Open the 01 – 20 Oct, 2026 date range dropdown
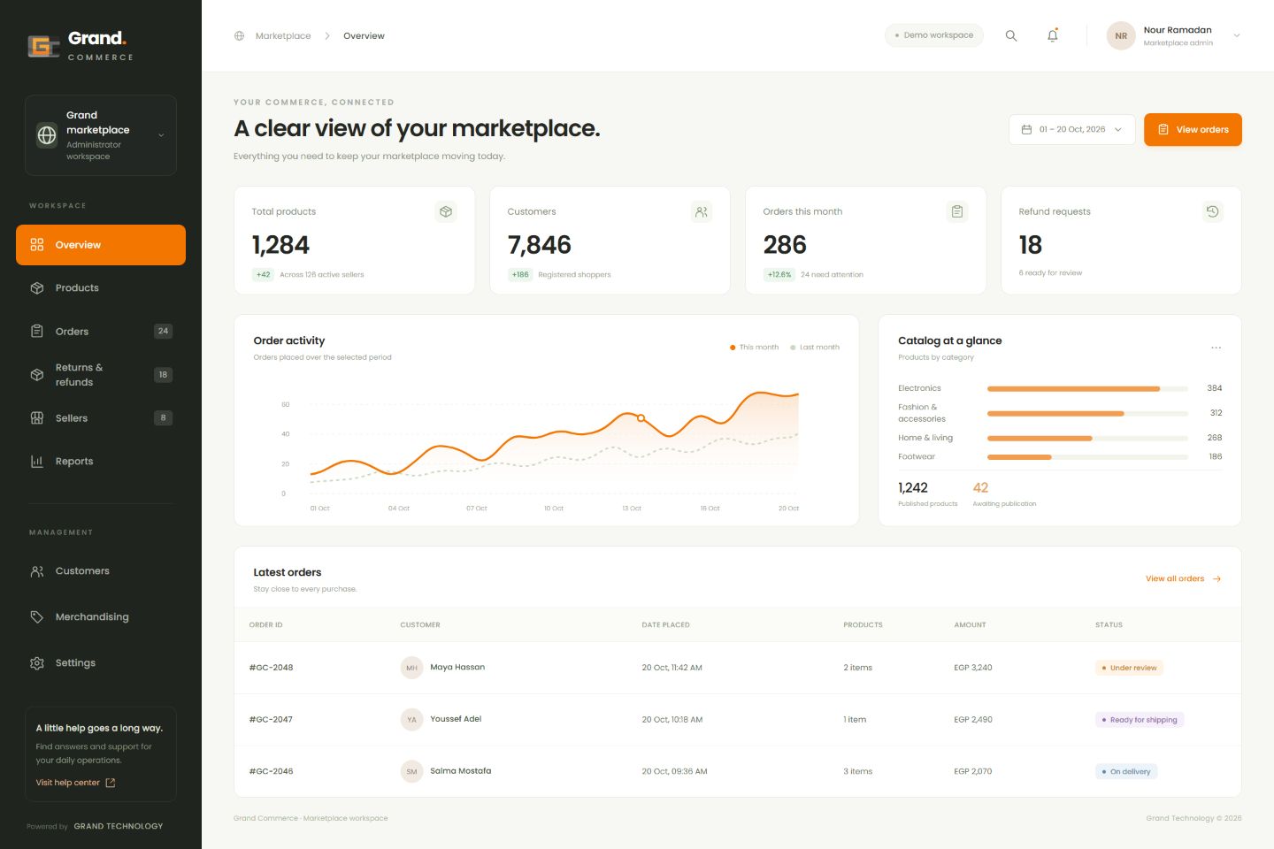 click(x=1072, y=129)
